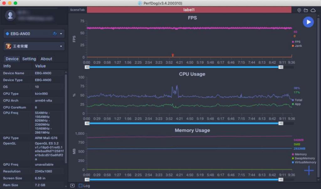Click right handle of CPU Usage range slider

coord(281,123)
